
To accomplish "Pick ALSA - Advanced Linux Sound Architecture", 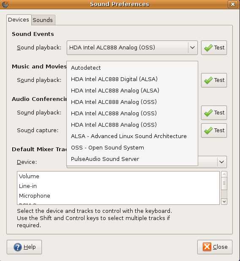I will coord(132,136).
